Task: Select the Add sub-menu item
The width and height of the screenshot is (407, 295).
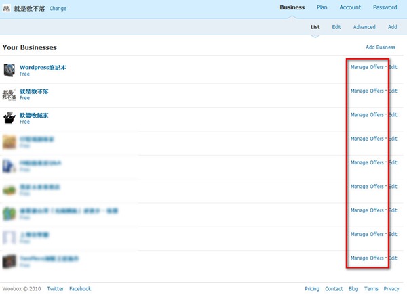Action: (x=392, y=28)
